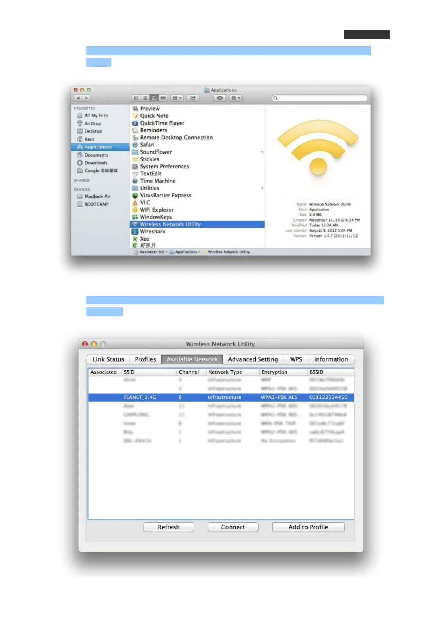Select Quick Note application
This screenshot has width=442, height=626.
click(150, 116)
